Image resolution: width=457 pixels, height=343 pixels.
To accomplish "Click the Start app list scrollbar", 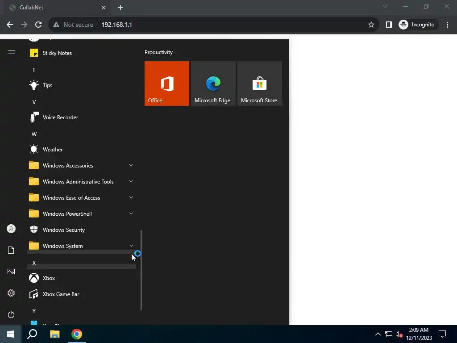I will (141, 270).
